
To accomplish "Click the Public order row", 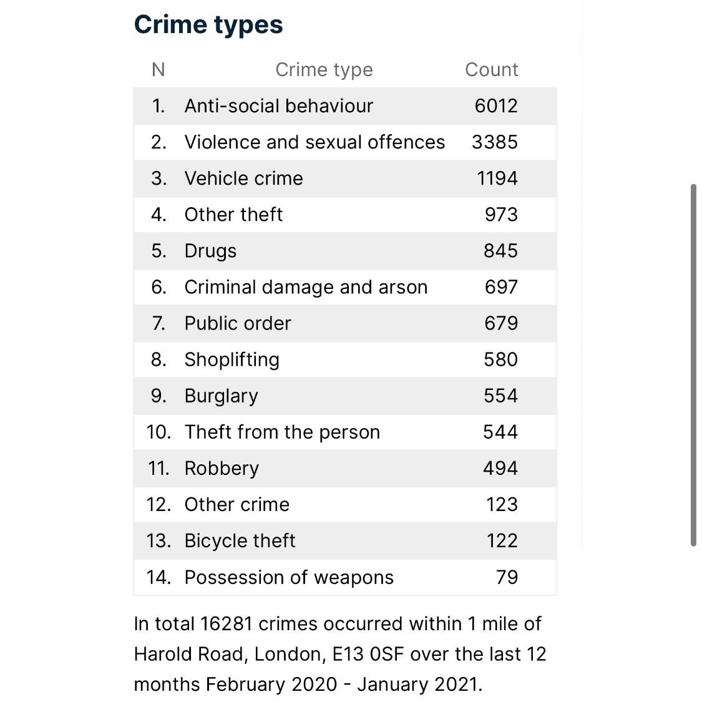I will 238,323.
